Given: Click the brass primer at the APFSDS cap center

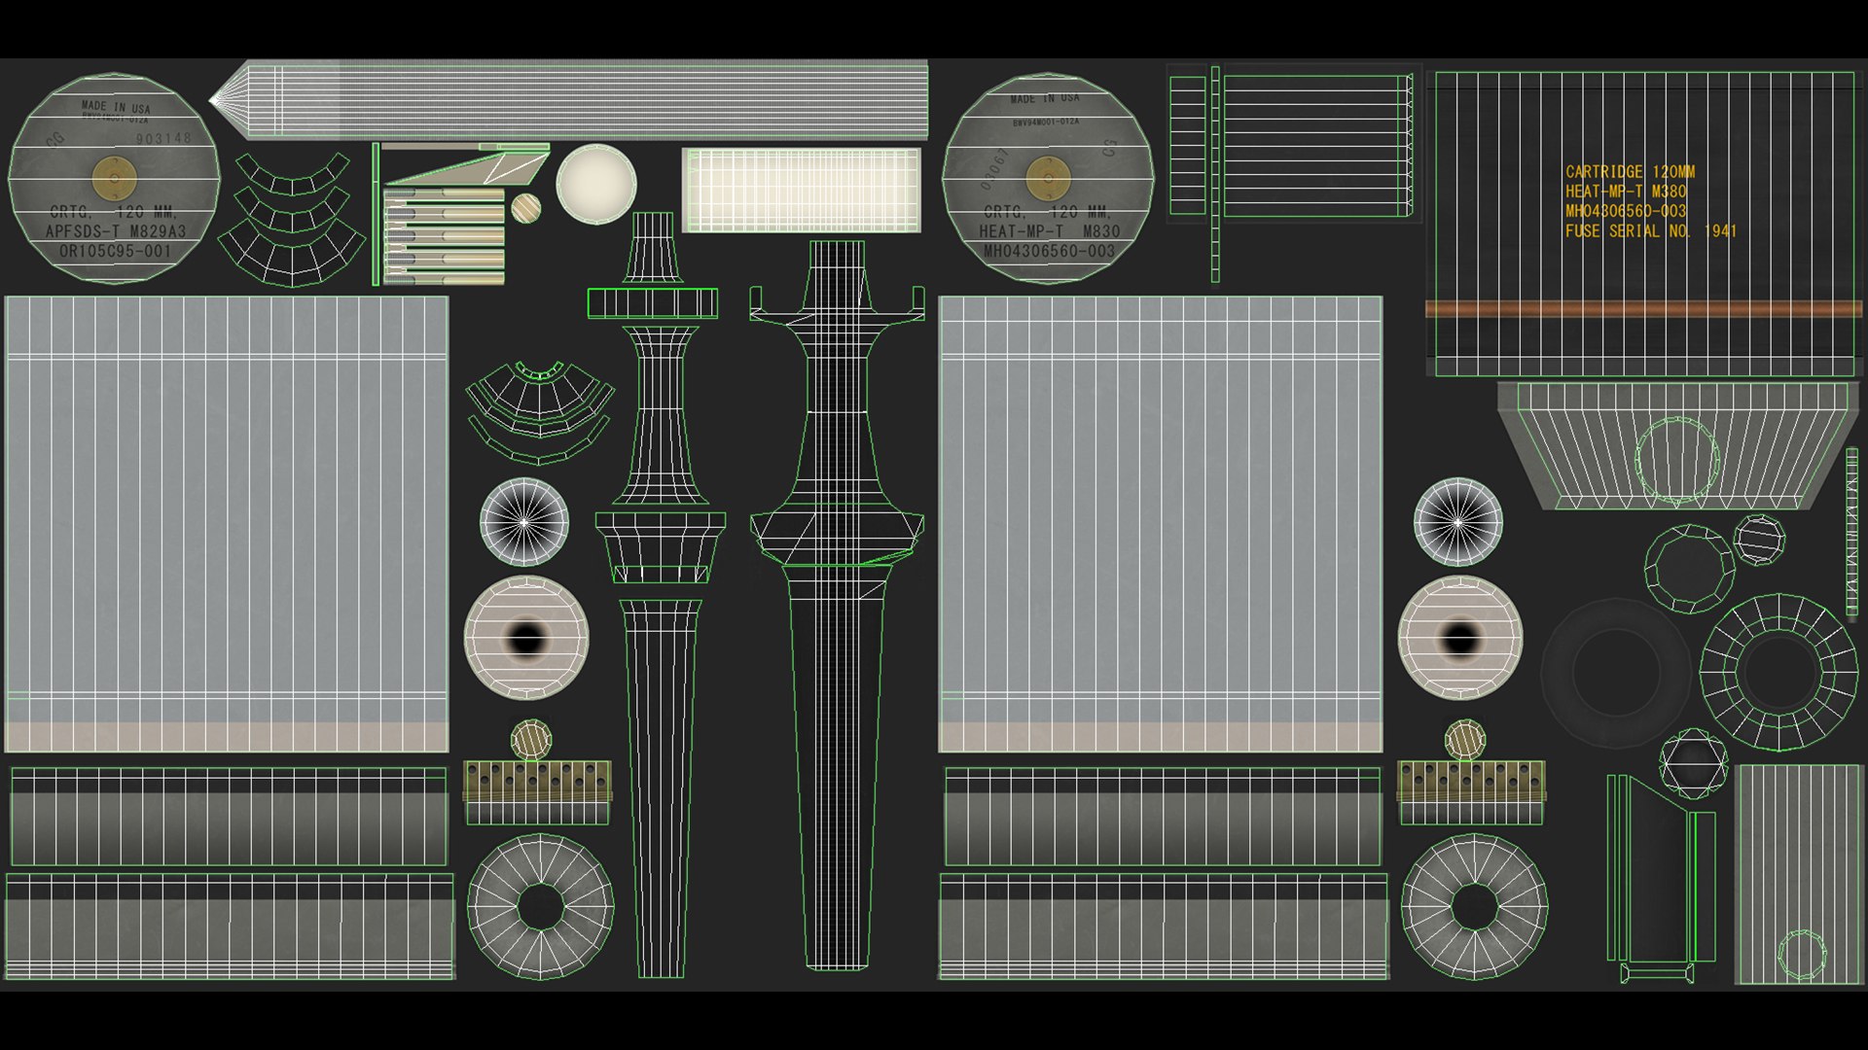Looking at the screenshot, I should coord(114,178).
